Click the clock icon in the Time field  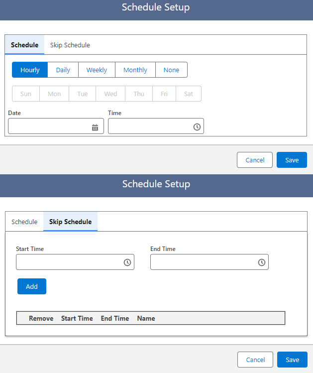[197, 127]
